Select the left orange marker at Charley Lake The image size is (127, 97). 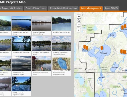84,47
